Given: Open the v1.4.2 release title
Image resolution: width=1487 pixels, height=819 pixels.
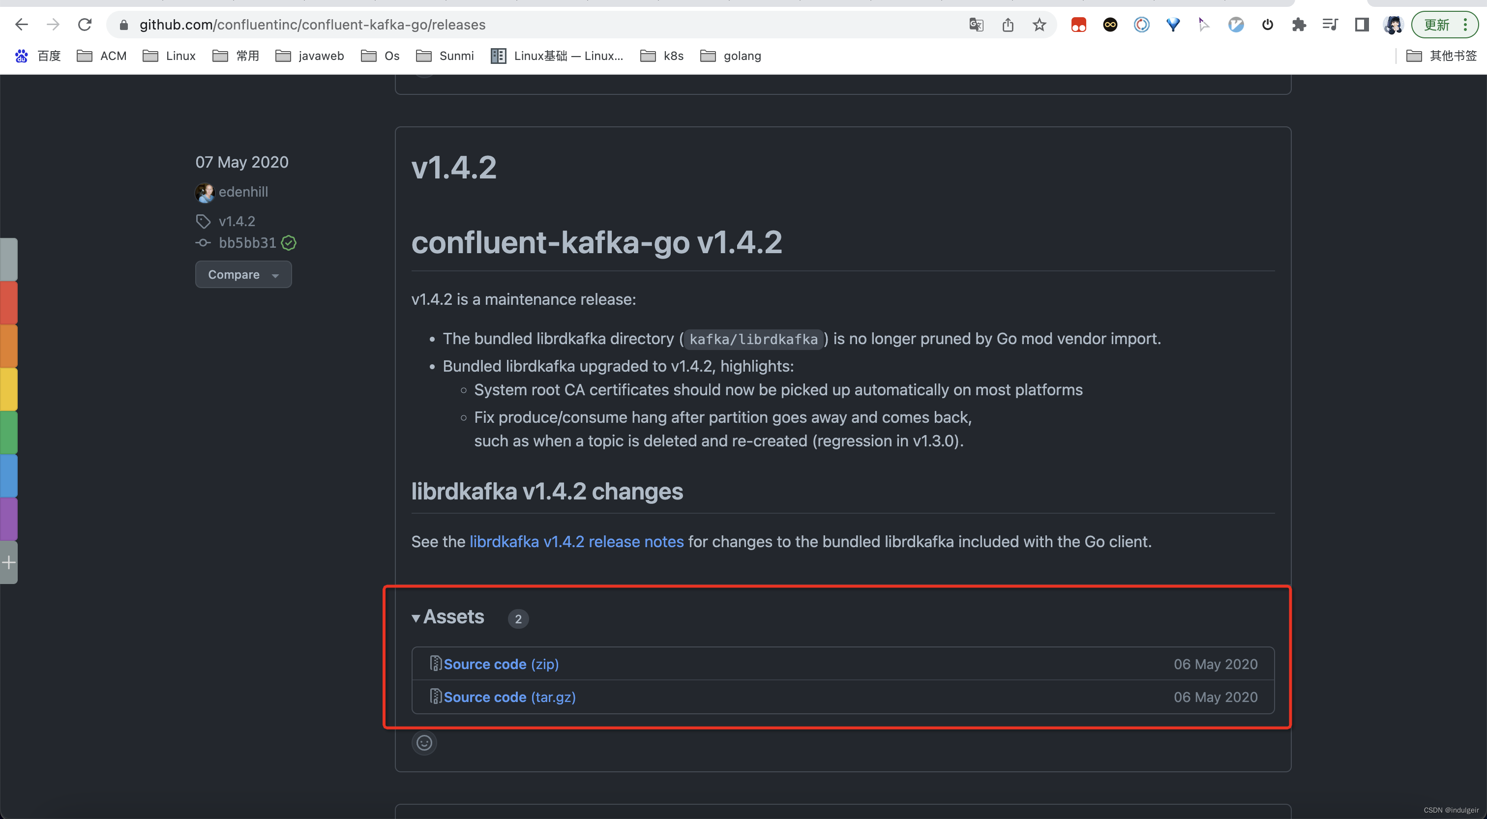Looking at the screenshot, I should (453, 168).
